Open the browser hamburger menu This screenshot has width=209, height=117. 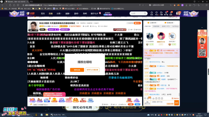[x=206, y=5]
